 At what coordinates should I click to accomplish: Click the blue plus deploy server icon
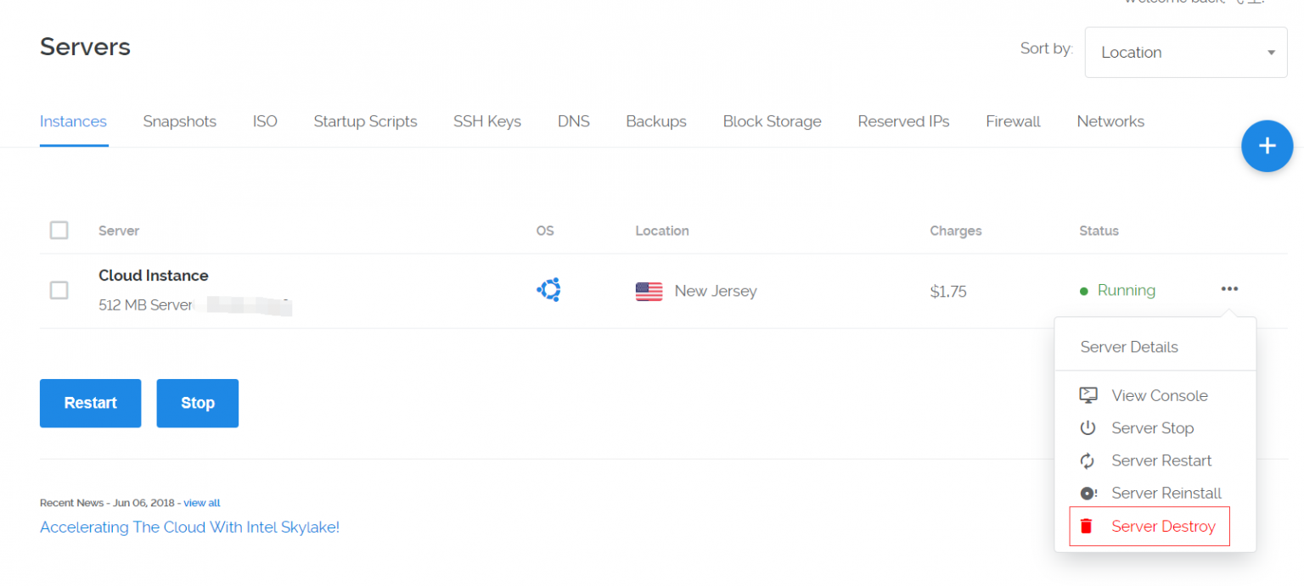(x=1266, y=146)
